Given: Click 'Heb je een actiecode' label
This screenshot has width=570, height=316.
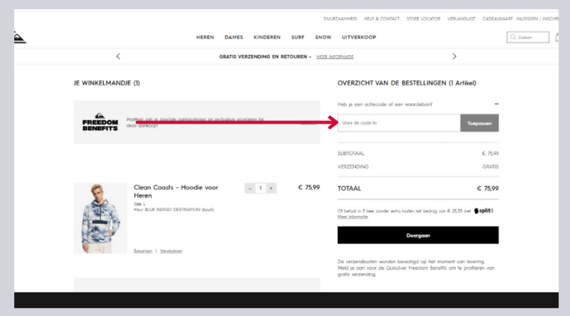Looking at the screenshot, I should pos(385,104).
